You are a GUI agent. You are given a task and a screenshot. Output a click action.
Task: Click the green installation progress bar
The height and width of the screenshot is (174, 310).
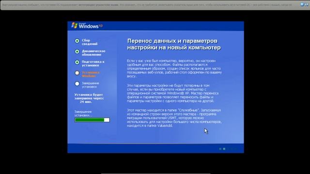[x=92, y=120]
